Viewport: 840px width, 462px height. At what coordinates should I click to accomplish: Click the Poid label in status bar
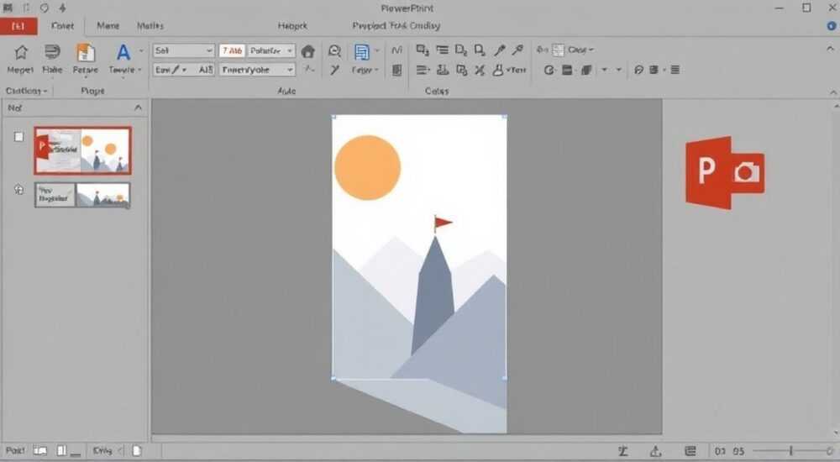(x=15, y=451)
